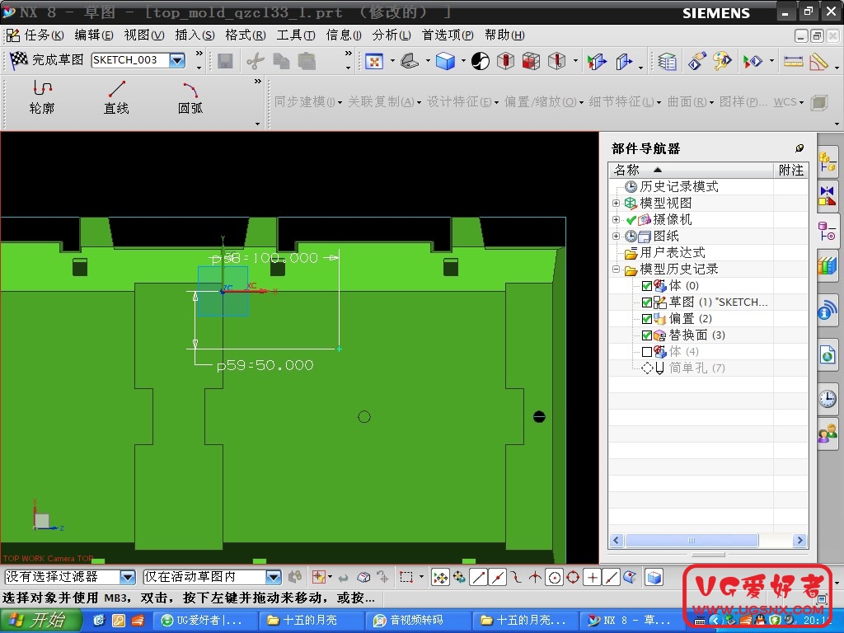Image resolution: width=844 pixels, height=633 pixels.
Task: Uncheck the 替换面 (3) feature checkbox
Action: [647, 335]
